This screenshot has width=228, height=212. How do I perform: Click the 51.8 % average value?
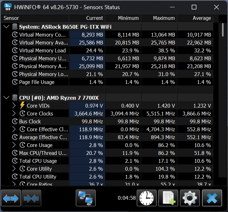coord(202,153)
